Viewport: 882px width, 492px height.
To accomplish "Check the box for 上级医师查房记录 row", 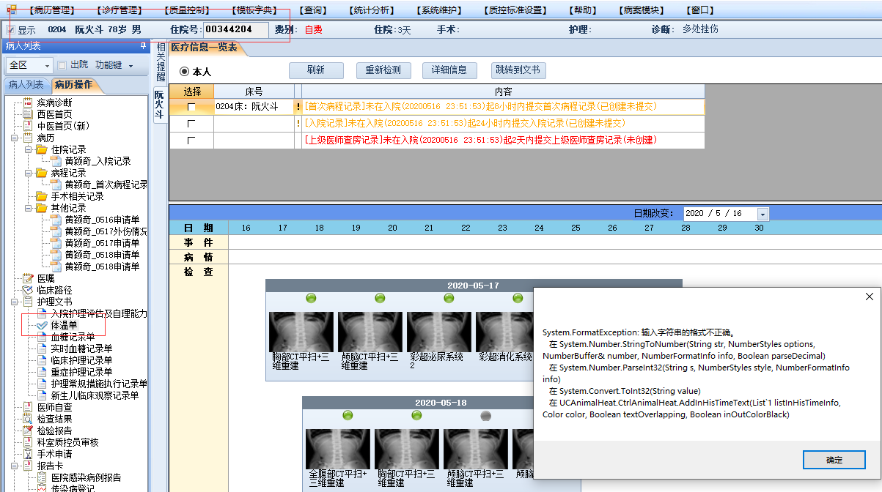I will (x=191, y=141).
